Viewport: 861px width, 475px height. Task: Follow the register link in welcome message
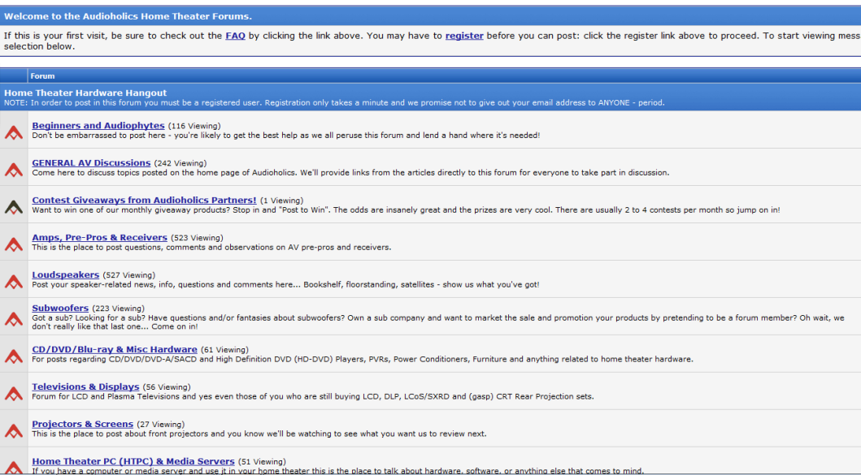coord(464,36)
